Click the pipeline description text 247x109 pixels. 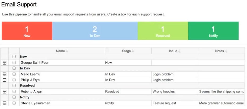(83, 14)
